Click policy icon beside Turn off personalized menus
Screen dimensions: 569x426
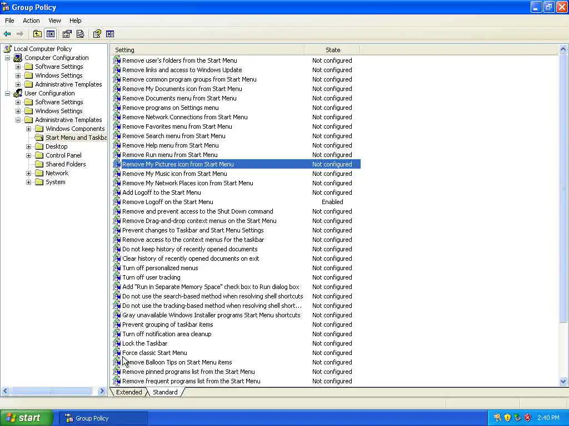[117, 268]
